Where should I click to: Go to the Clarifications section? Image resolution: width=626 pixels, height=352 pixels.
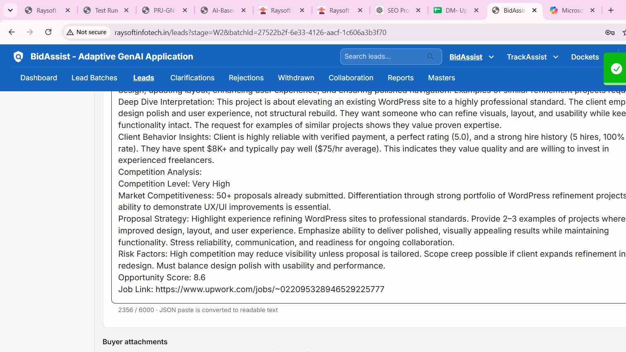click(192, 78)
